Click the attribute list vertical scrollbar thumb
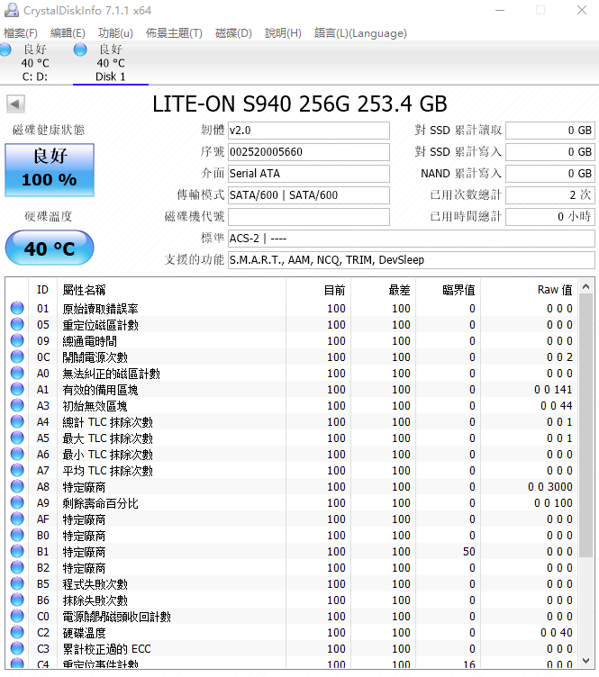The height and width of the screenshot is (677, 599). [x=586, y=425]
